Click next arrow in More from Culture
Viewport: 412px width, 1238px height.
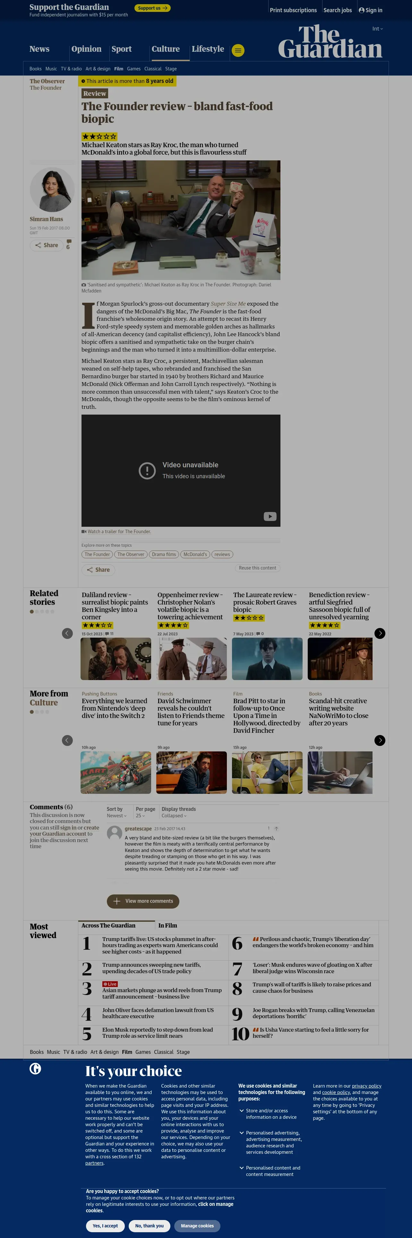pyautogui.click(x=380, y=740)
